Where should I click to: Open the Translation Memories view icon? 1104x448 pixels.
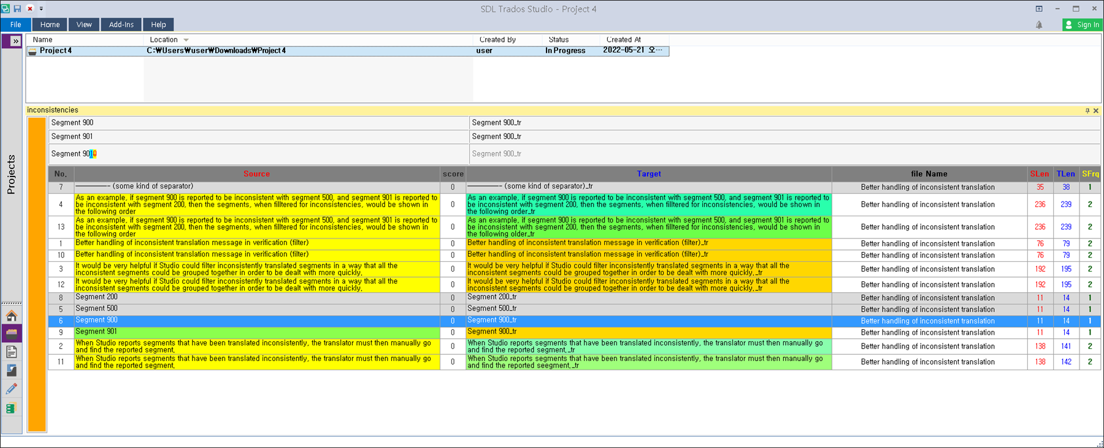coord(10,408)
